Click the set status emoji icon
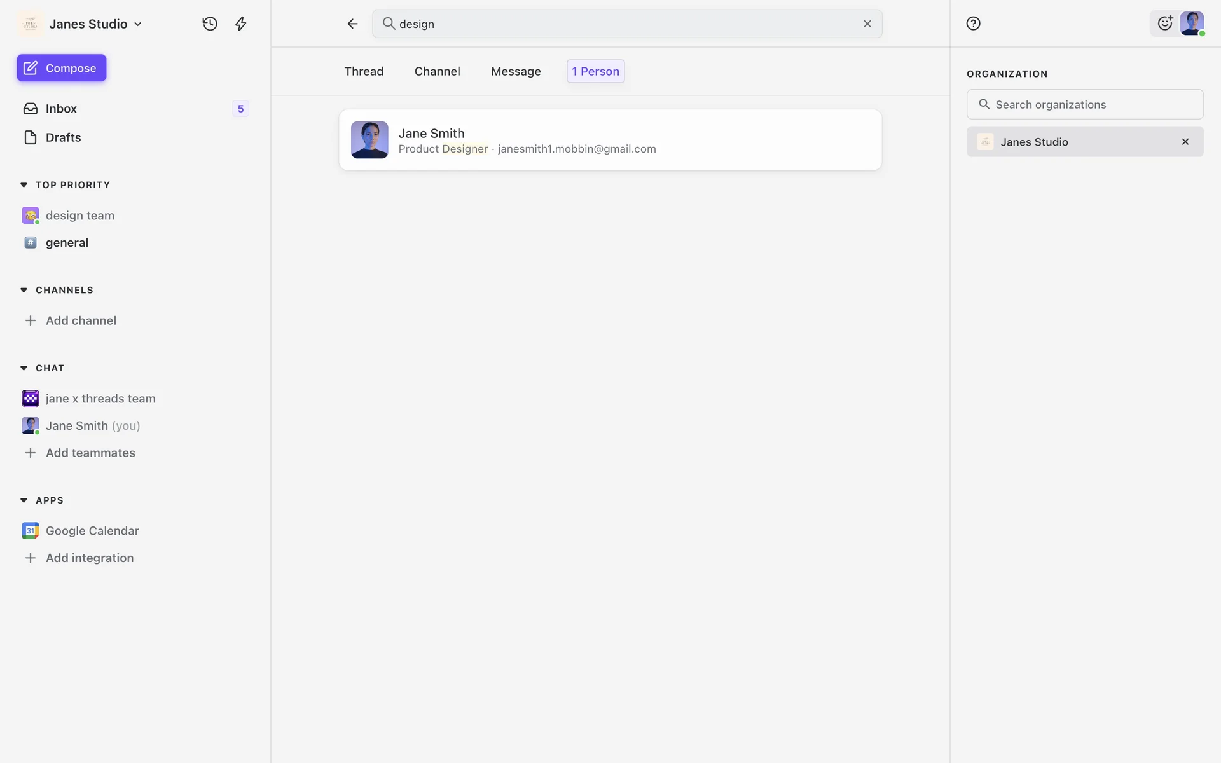Viewport: 1221px width, 763px height. pos(1164,24)
